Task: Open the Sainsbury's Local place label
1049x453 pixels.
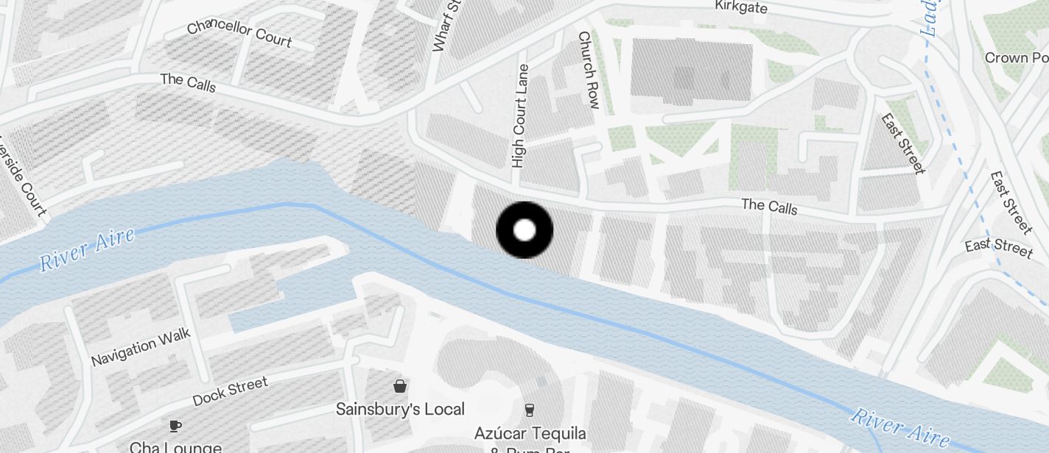Action: pos(400,409)
